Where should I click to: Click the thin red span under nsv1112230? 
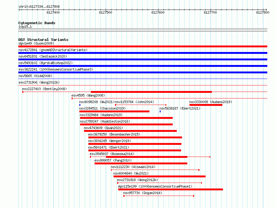pyautogui.click(x=155, y=170)
